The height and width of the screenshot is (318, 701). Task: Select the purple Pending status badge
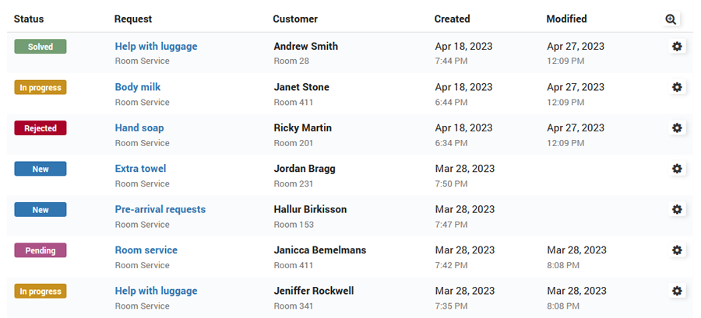[x=41, y=250]
